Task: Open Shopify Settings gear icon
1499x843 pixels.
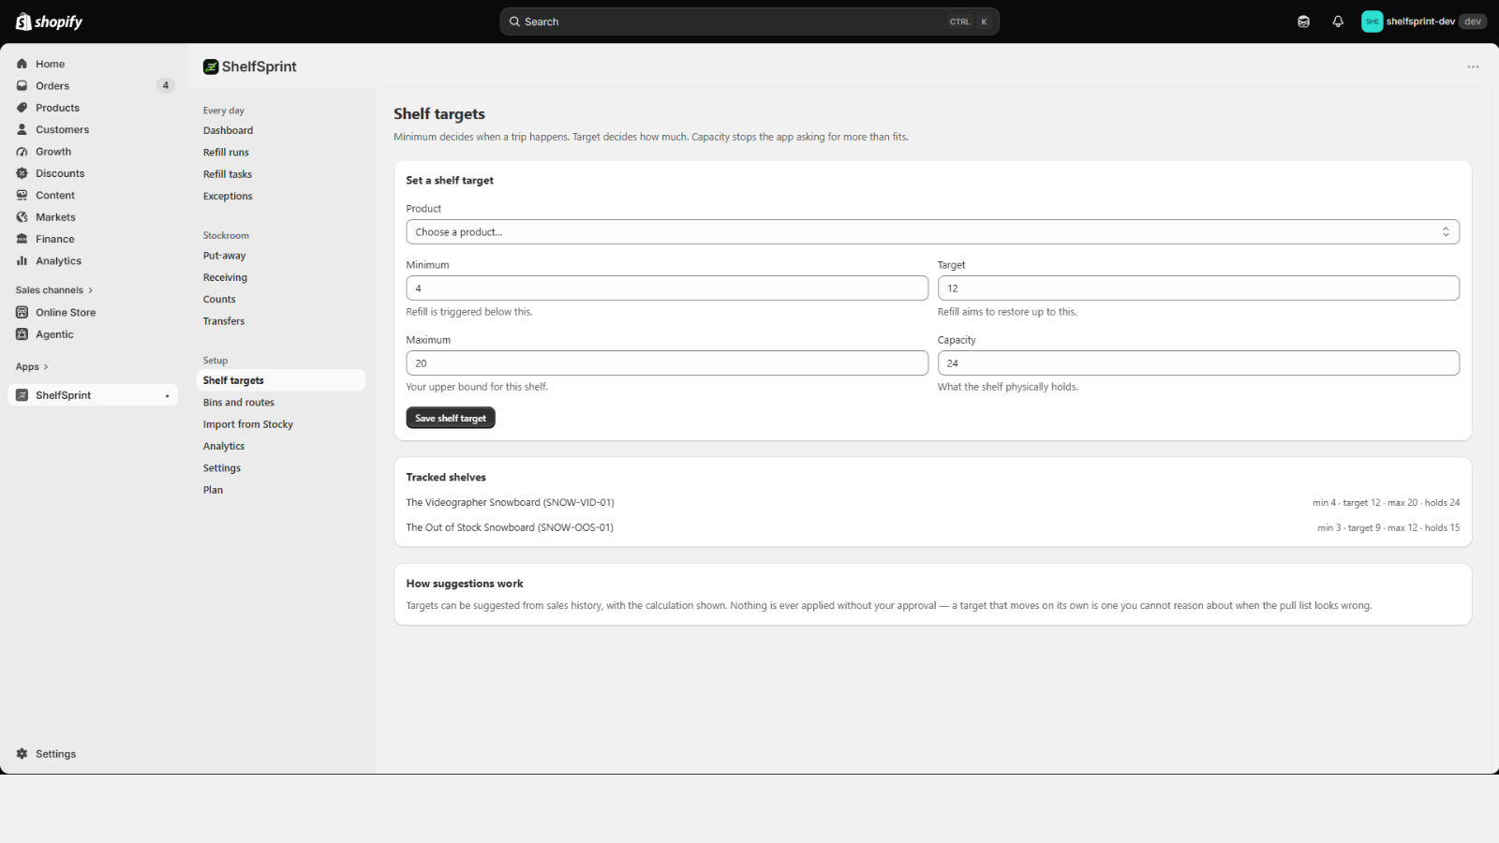Action: coord(22,754)
